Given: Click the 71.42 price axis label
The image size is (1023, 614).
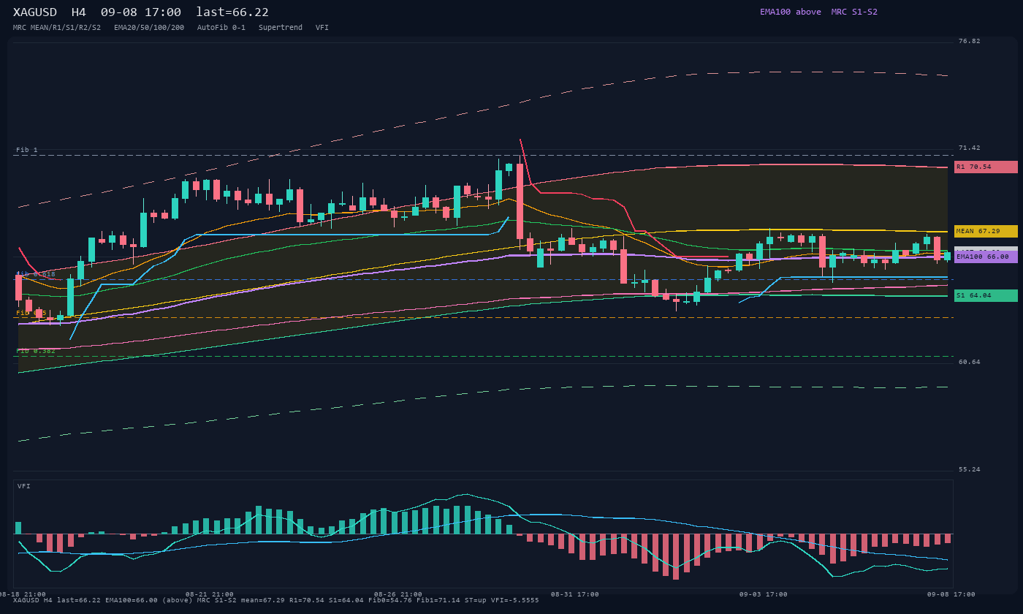Looking at the screenshot, I should pos(970,148).
